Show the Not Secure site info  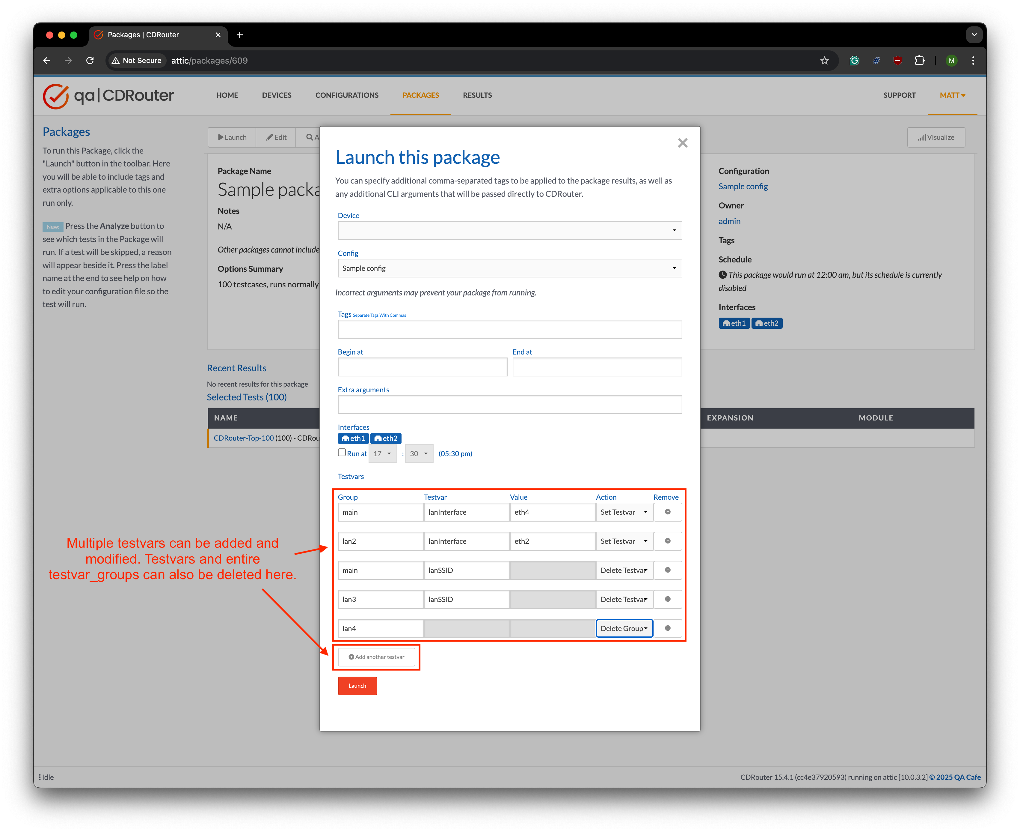137,60
